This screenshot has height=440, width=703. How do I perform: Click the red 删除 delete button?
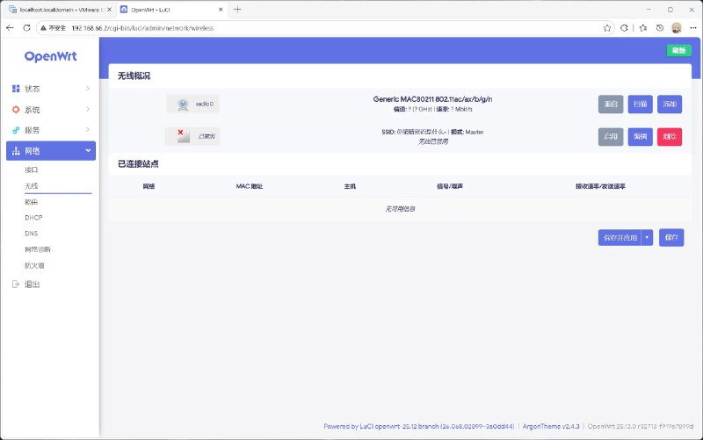(670, 137)
